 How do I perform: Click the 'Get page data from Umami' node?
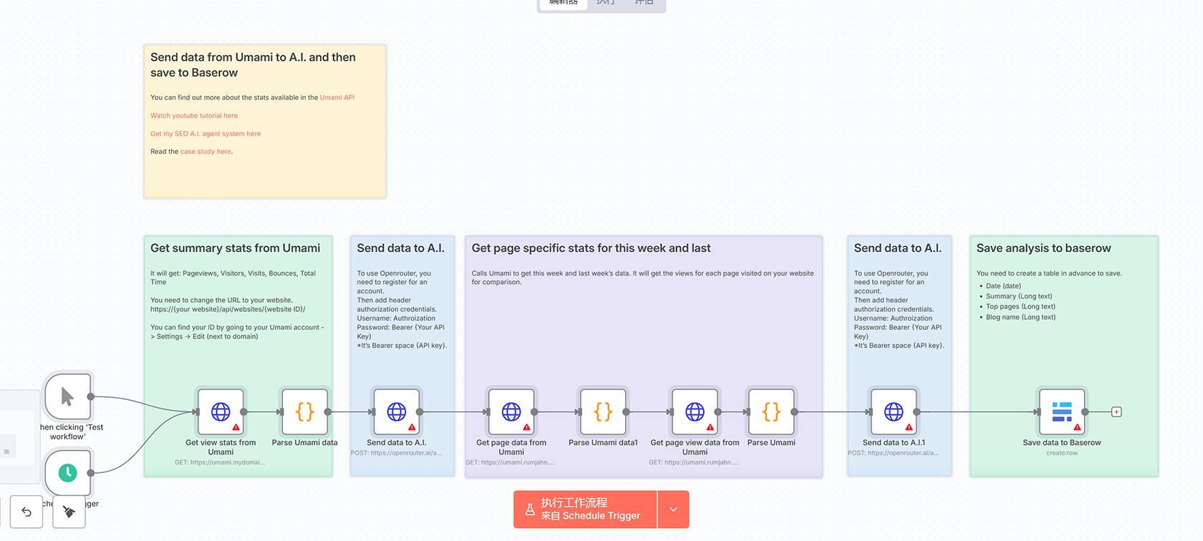pyautogui.click(x=511, y=411)
